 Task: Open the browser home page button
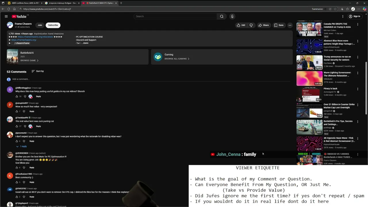click(x=14, y=9)
